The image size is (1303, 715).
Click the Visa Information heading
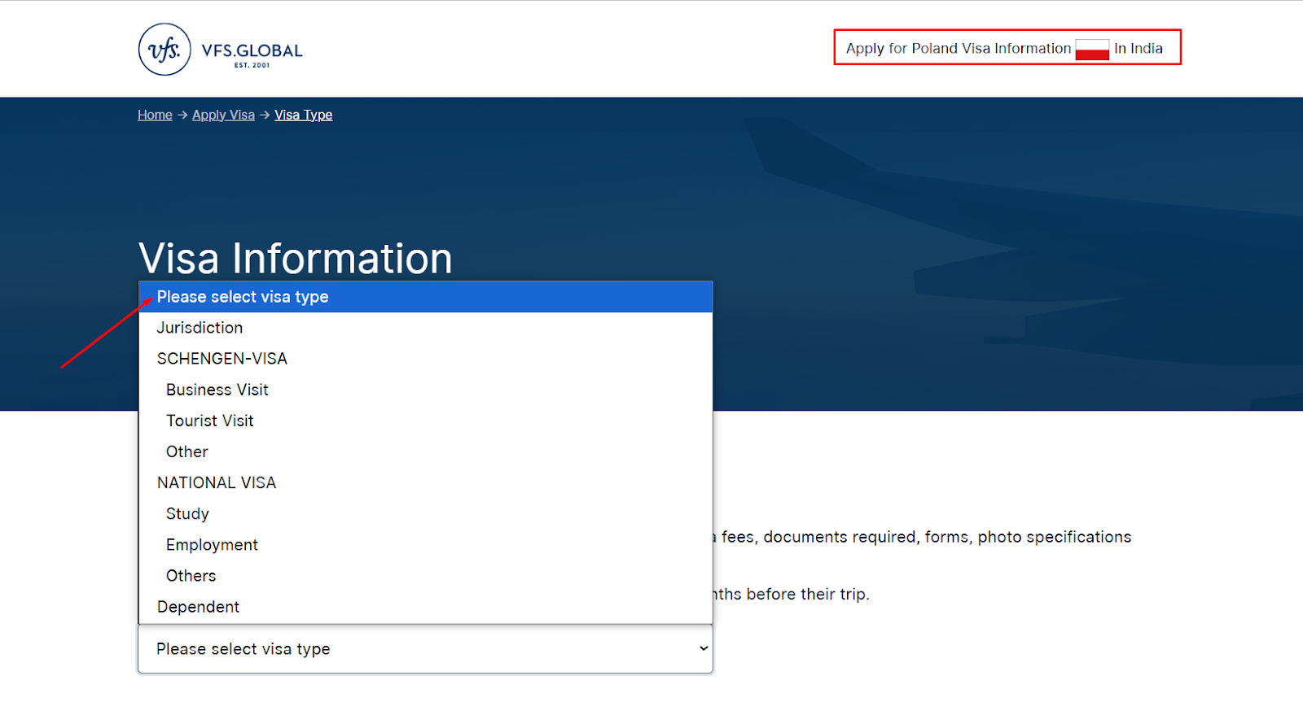click(295, 259)
